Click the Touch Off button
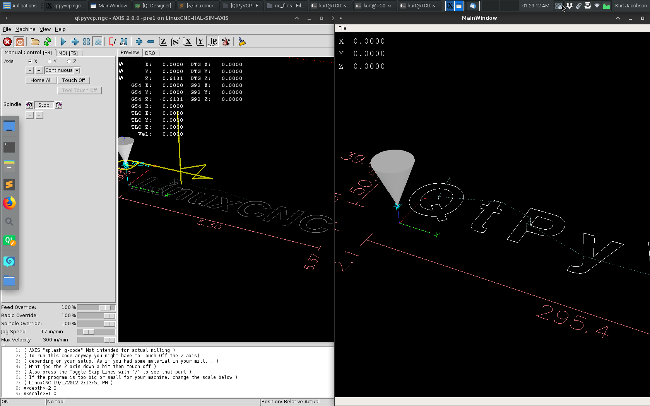Image resolution: width=650 pixels, height=406 pixels. (x=74, y=80)
